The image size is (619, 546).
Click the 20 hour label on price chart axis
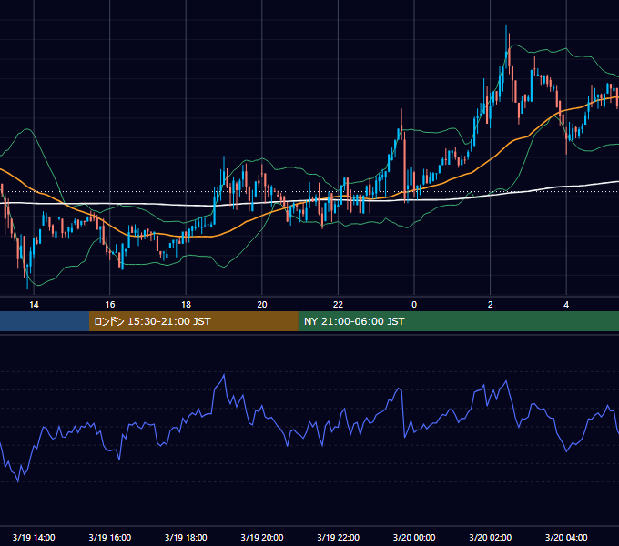[x=262, y=305]
